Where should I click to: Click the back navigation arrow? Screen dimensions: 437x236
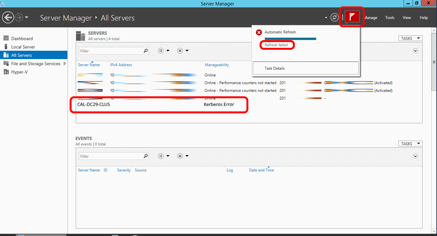pos(8,17)
